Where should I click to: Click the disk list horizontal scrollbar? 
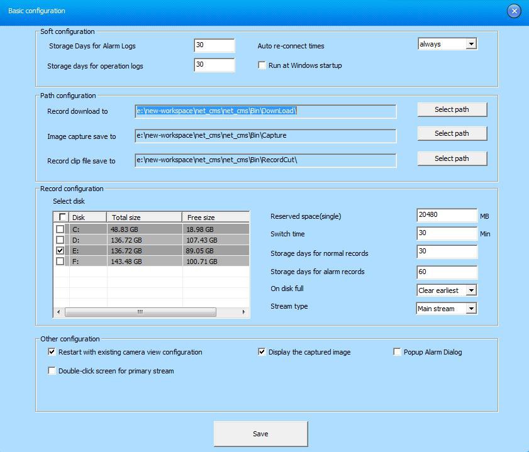(x=140, y=312)
